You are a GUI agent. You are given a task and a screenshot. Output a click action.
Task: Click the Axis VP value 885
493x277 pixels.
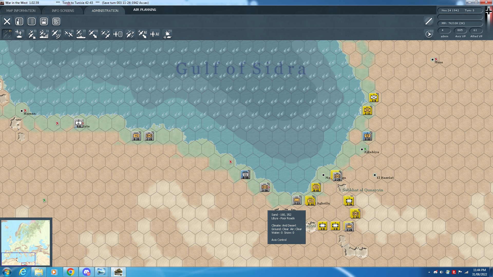(460, 30)
